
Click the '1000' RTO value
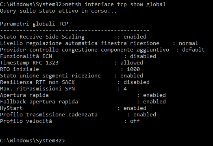click(x=133, y=69)
